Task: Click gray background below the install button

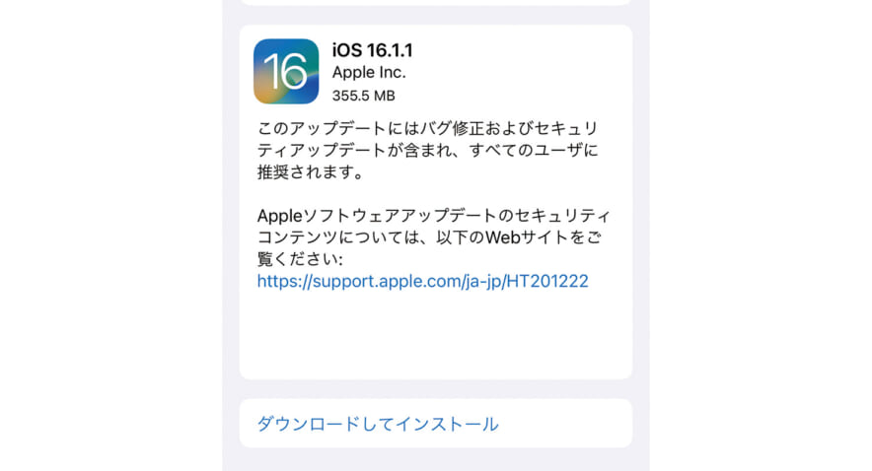Action: point(435,460)
